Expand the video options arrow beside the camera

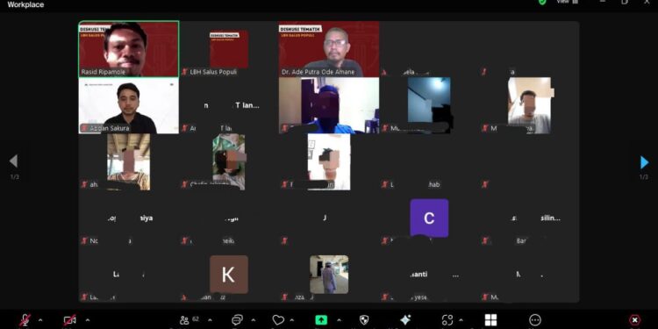tap(87, 320)
